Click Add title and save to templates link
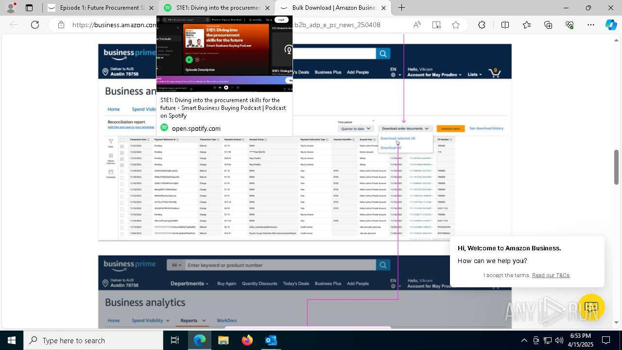 click(x=131, y=127)
